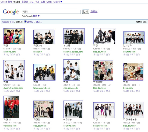This screenshot has width=148, height=132.
Task: Click 유사한 이미지 찾기 under dasom21 540x402 result
Action: point(72,55)
